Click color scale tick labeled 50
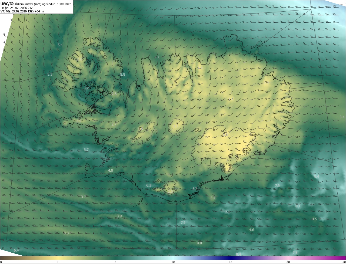Screen dimensions: 346x264 coord(344,262)
